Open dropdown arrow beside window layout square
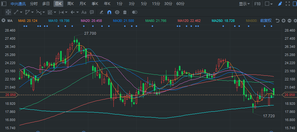The width and height of the screenshot is (297, 132). click(271, 4)
